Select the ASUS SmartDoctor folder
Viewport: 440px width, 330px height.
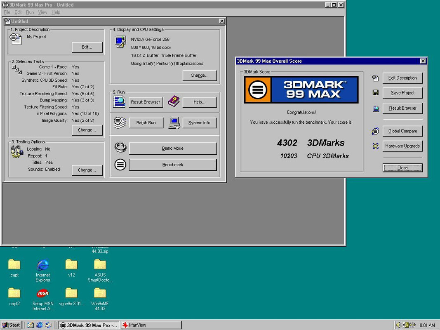[x=100, y=270]
